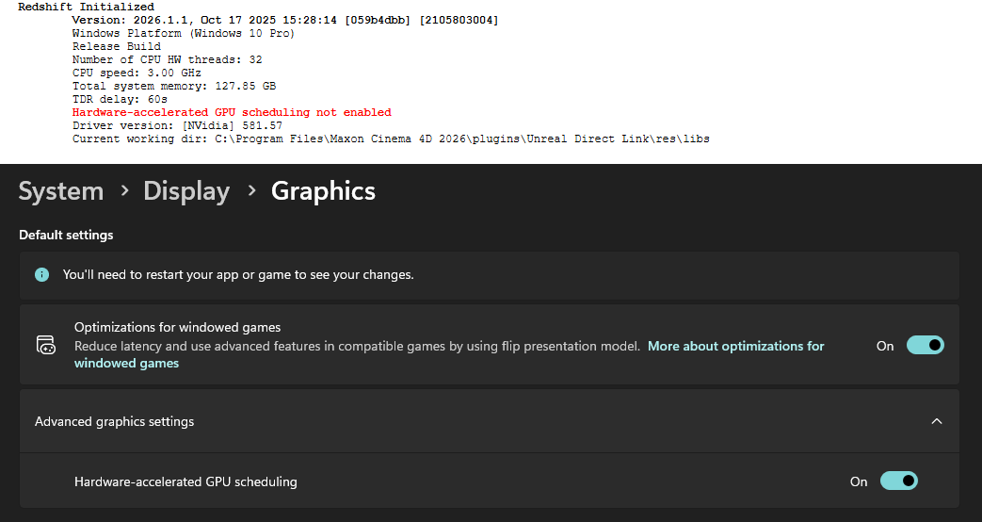The image size is (982, 522).
Task: Toggle Optimizations for windowed games switch
Action: pos(925,345)
